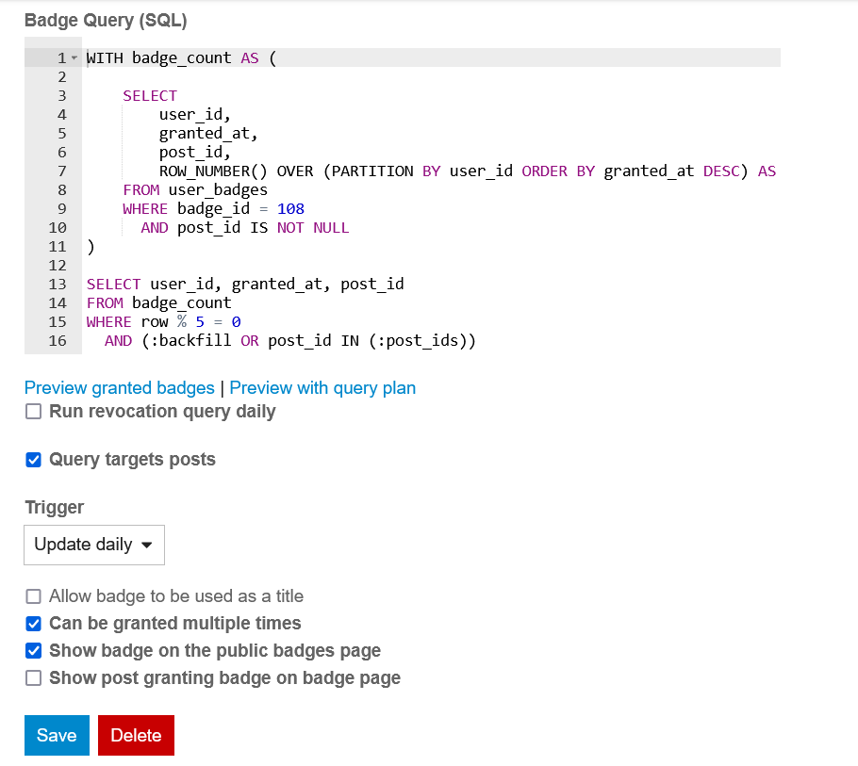Enable Run revocation query daily checkbox
The width and height of the screenshot is (858, 766).
point(33,411)
